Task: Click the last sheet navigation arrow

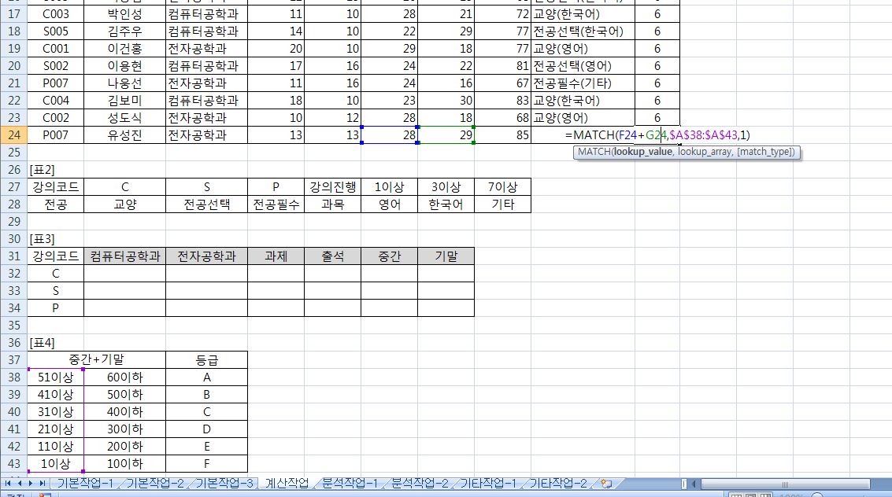Action: 42,483
